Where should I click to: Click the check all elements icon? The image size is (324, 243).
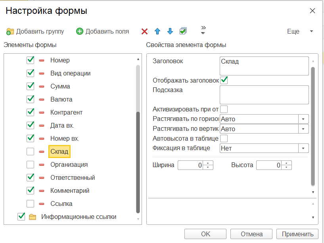(183, 31)
